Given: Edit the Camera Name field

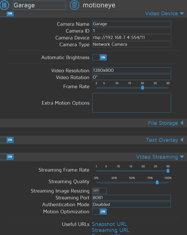Looking at the screenshot, I should pyautogui.click(x=132, y=24).
